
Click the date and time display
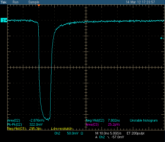click(x=140, y=2)
